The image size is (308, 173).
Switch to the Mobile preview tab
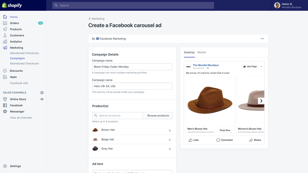(x=201, y=53)
